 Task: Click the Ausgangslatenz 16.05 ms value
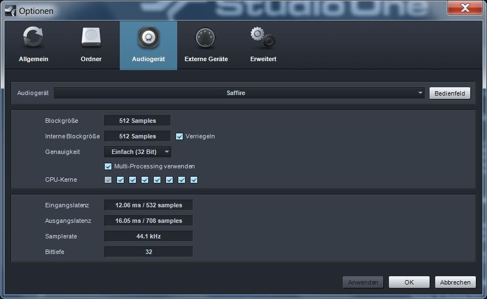tap(148, 221)
